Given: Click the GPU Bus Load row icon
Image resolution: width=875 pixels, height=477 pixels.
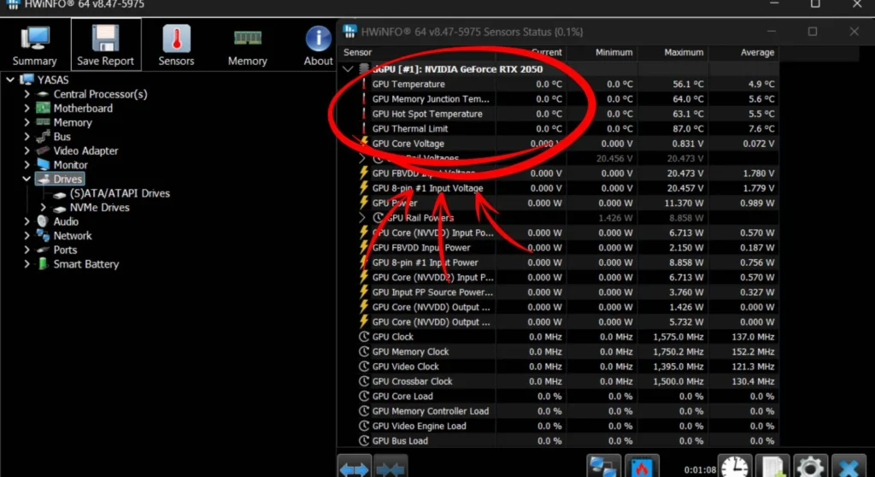Looking at the screenshot, I should (x=364, y=441).
